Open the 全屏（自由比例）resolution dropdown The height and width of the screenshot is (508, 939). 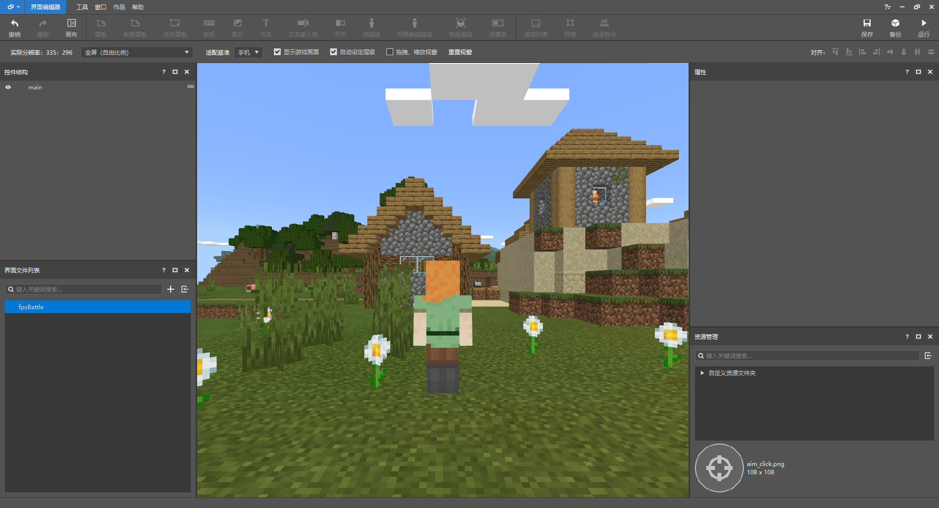[x=137, y=52]
